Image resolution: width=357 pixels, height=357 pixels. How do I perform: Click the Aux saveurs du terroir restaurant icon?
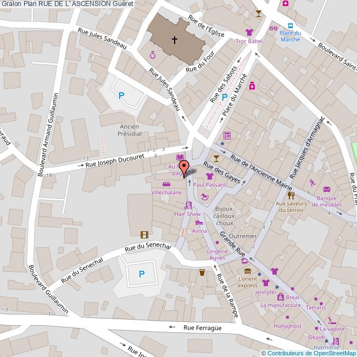point(291,194)
